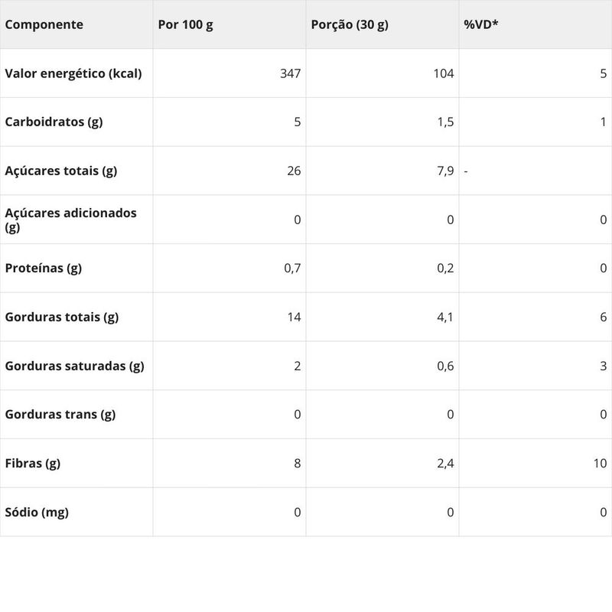This screenshot has height=612, width=612.
Task: Click the 347 kcal energy value
Action: [291, 73]
